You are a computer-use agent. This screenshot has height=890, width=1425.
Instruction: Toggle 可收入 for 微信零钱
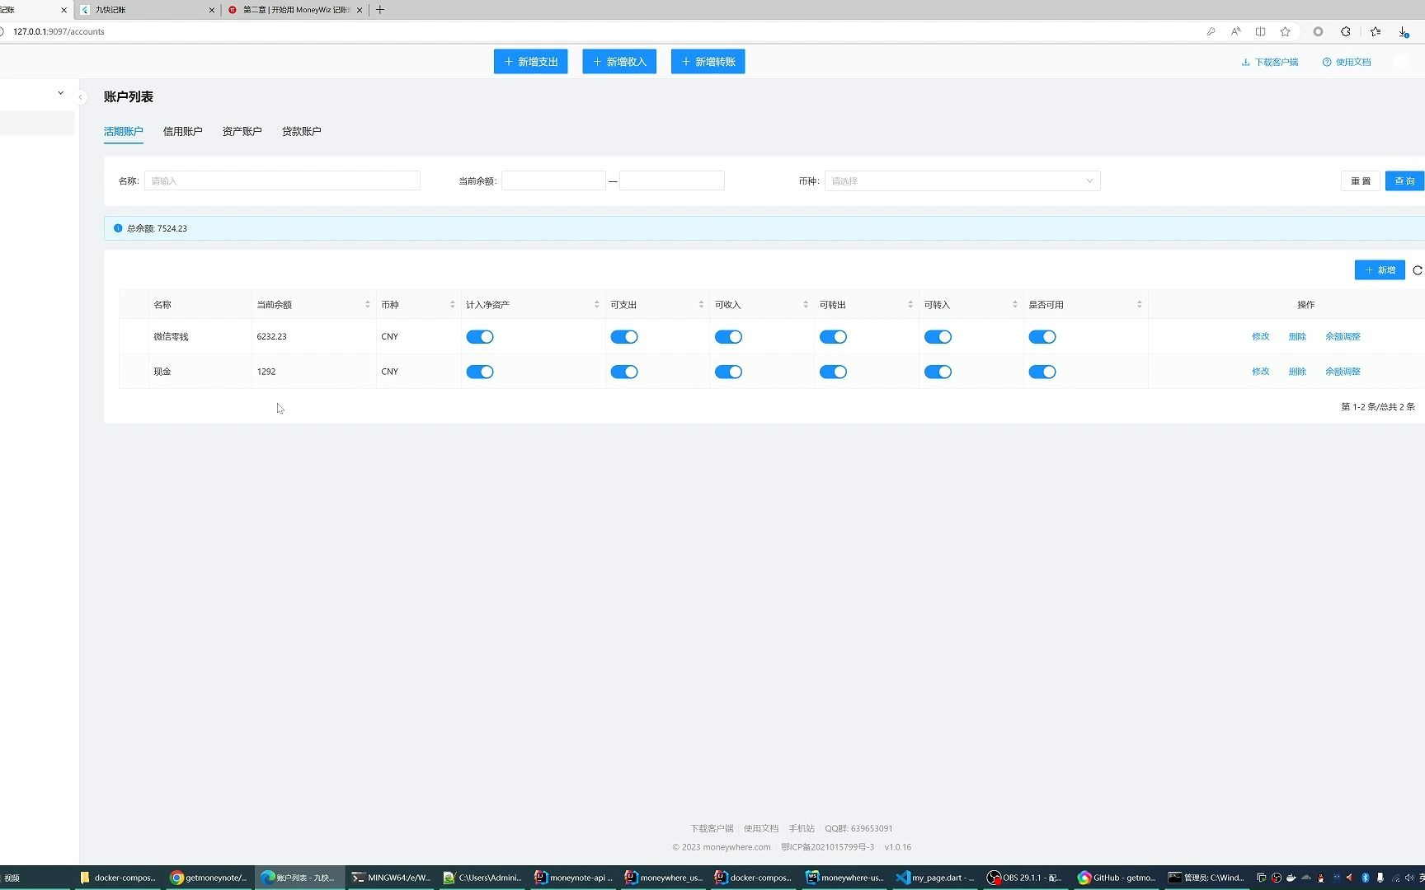pos(728,337)
